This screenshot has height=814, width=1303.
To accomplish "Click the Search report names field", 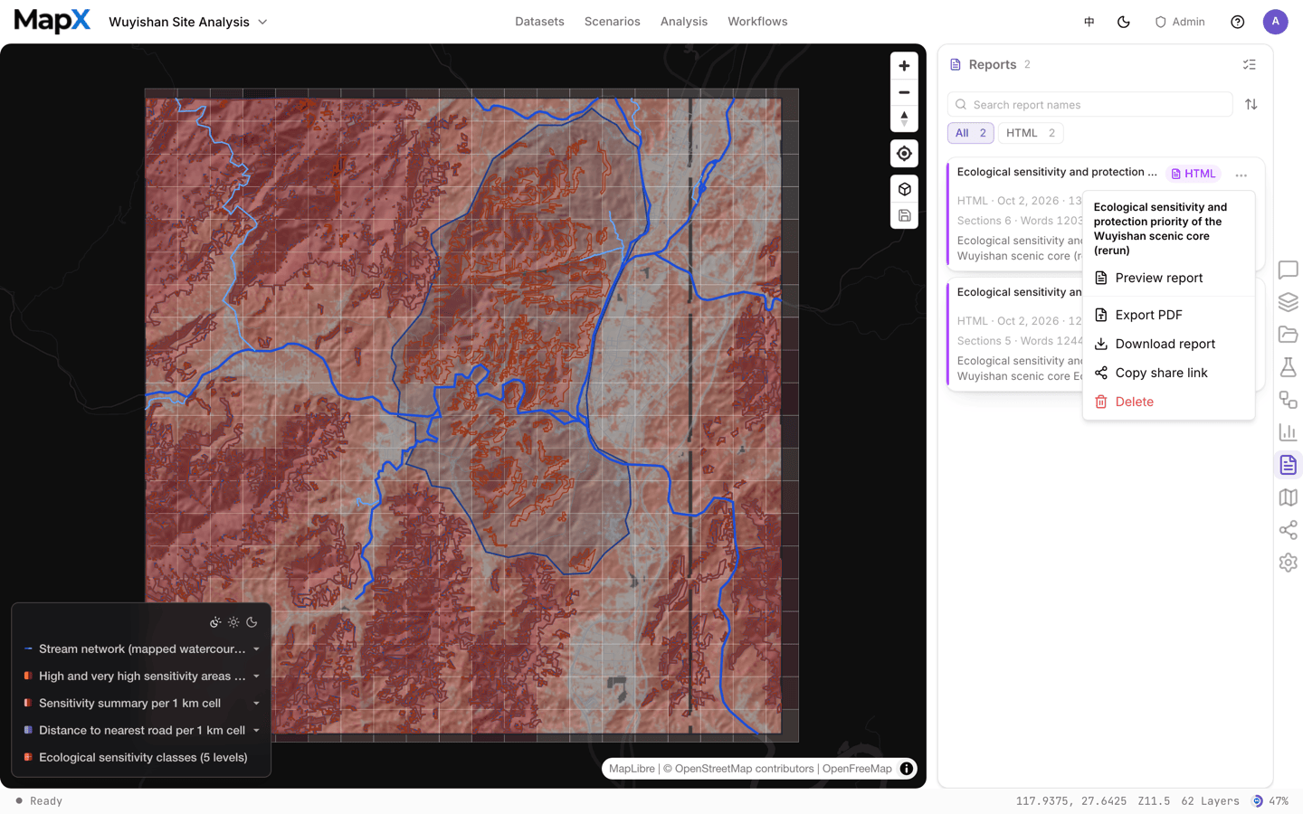I will 1090,105.
